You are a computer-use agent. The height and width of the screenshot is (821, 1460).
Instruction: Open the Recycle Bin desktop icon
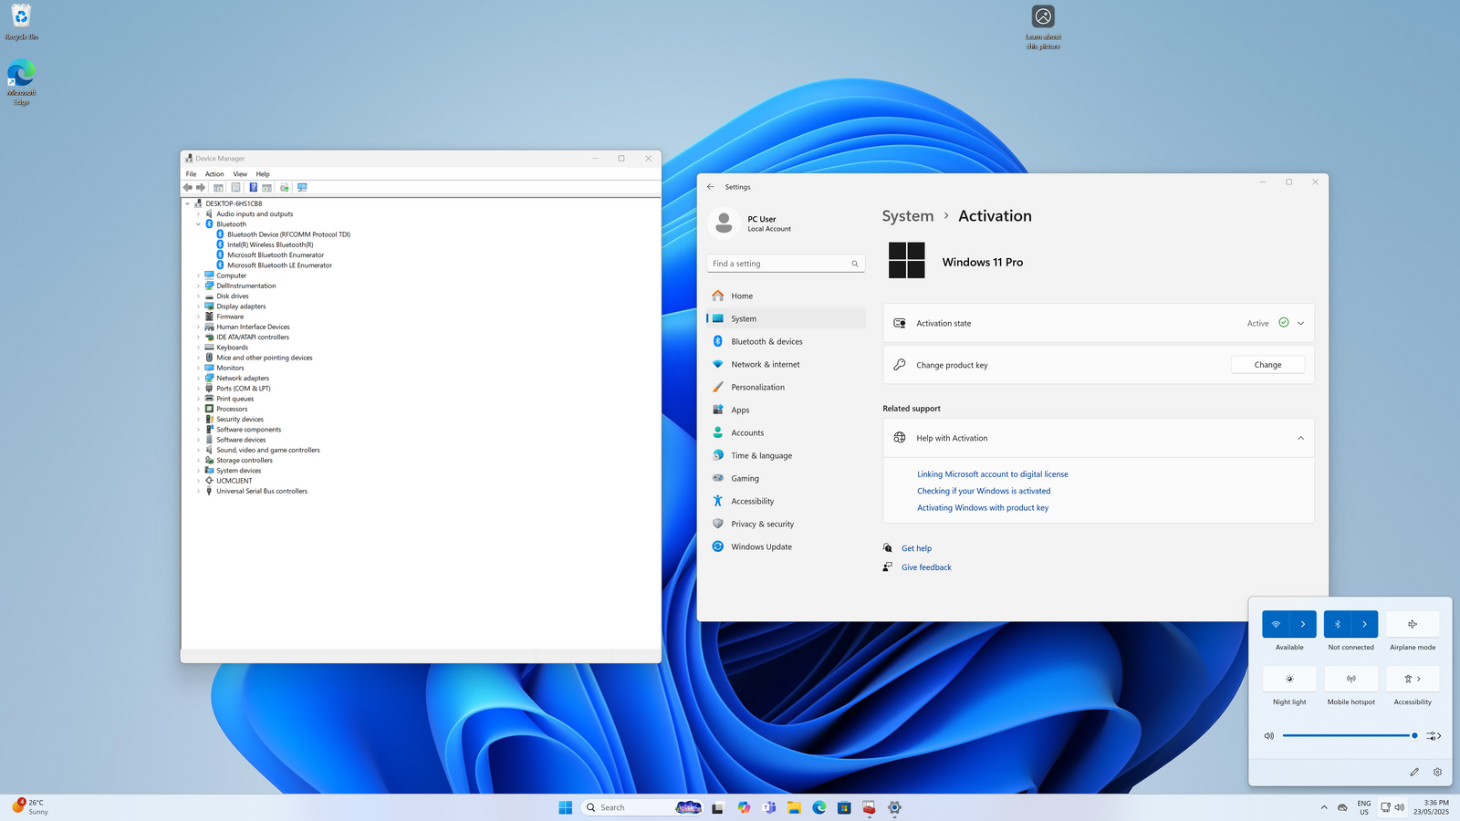pyautogui.click(x=21, y=23)
